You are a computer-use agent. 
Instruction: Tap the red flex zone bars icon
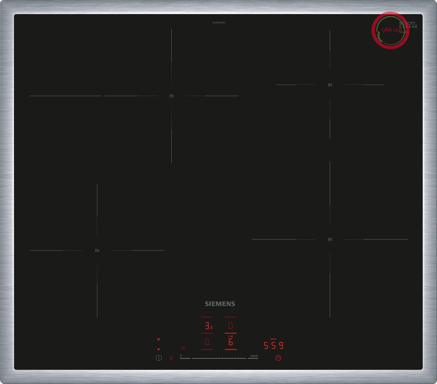(x=171, y=358)
